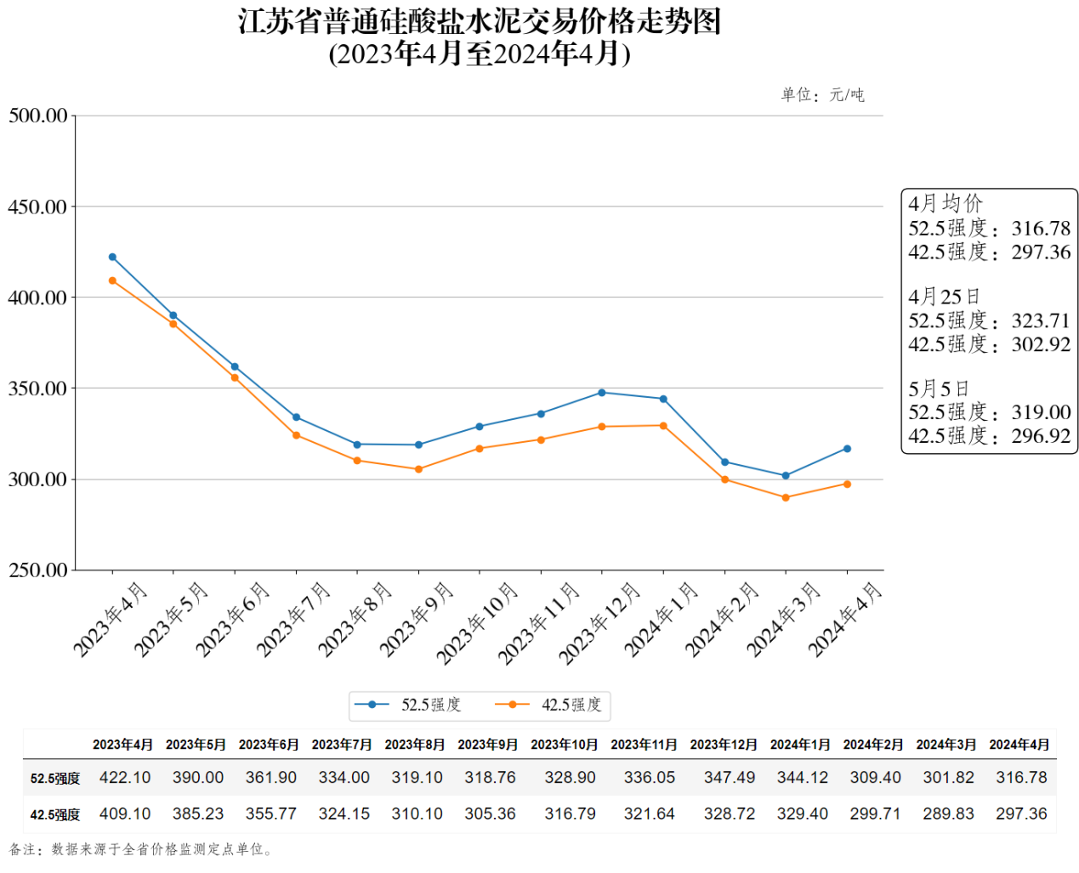Click the chart title 江苏省普通硅酸盐水泥交易价格走势图

pos(480,22)
